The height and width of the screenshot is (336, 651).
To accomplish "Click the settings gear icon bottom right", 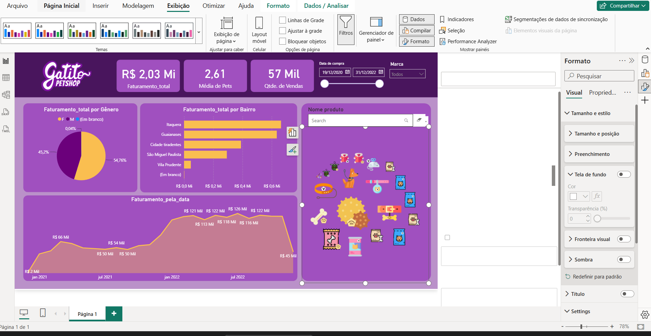I will [x=645, y=315].
